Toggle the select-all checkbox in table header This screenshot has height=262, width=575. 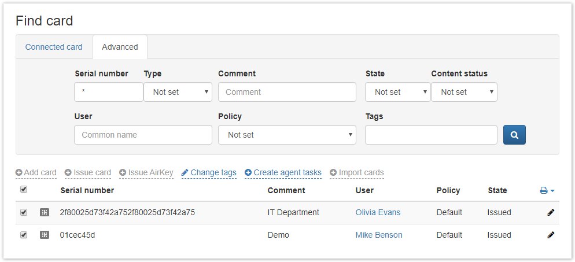[24, 190]
